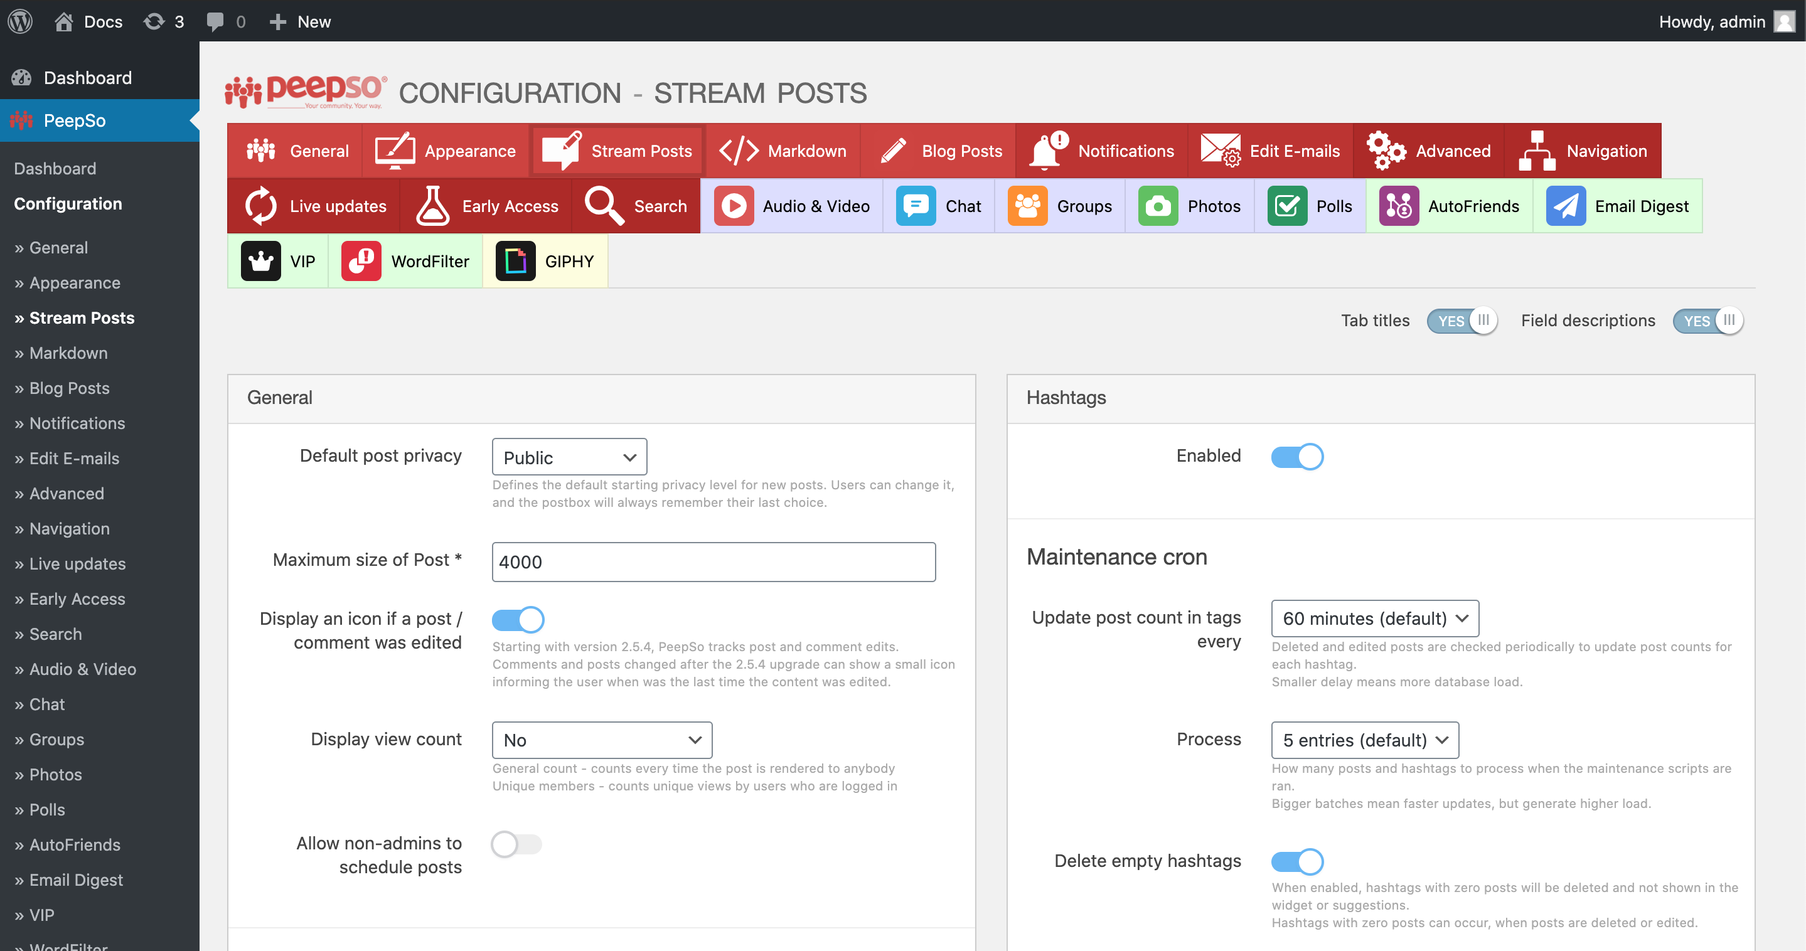Image resolution: width=1806 pixels, height=951 pixels.
Task: Open » Markdown sidebar link
Action: coord(61,353)
